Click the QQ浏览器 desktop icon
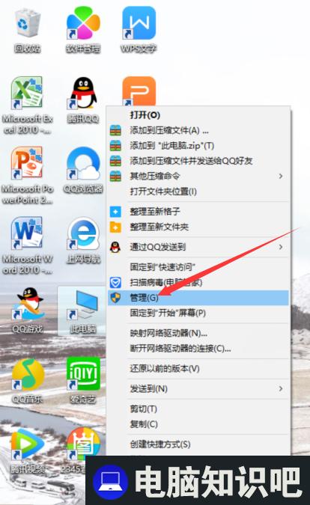 click(x=83, y=171)
